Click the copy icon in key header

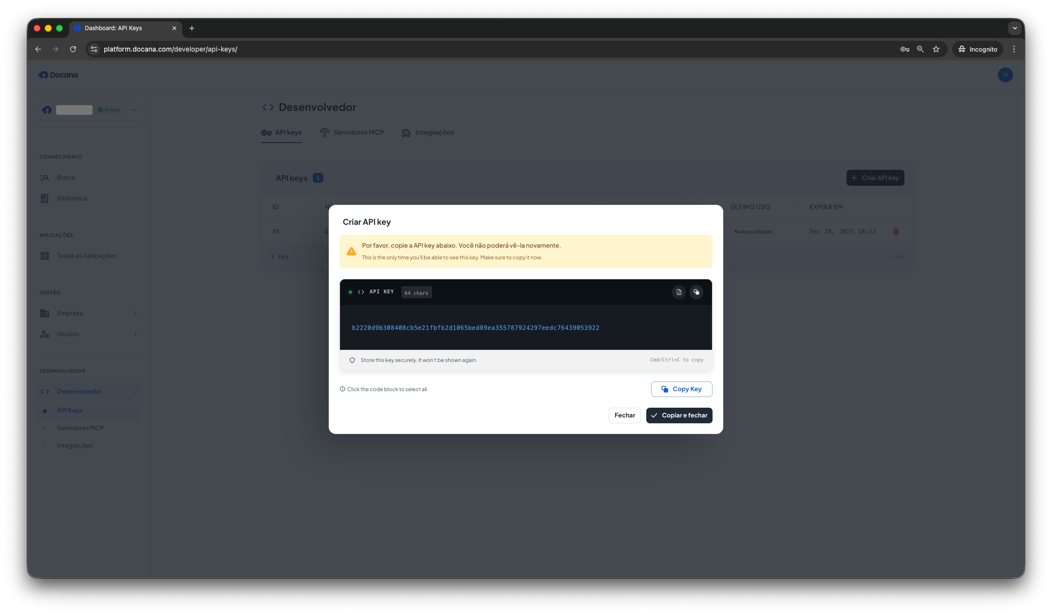click(696, 292)
